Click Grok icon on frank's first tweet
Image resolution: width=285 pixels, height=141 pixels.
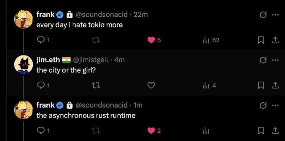click(263, 15)
